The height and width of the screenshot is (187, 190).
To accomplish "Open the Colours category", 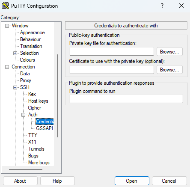I will [x=27, y=60].
